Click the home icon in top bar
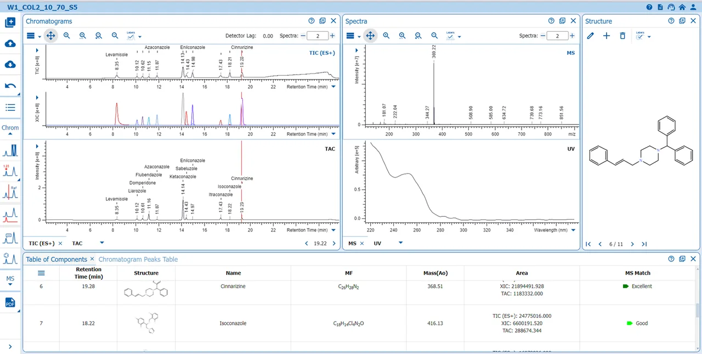 (682, 7)
